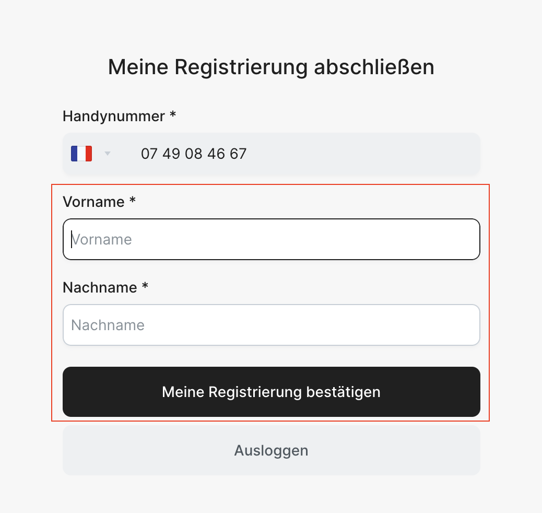Viewport: 542px width, 513px height.
Task: Click the French flag icon
Action: coord(81,154)
